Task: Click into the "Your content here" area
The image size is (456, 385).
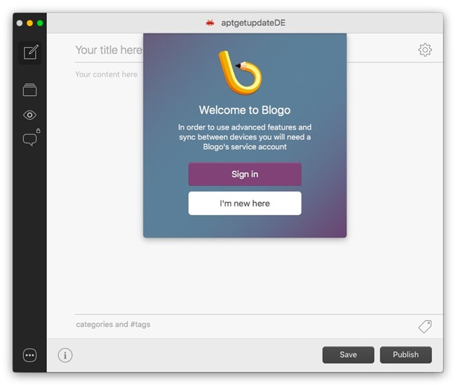Action: (x=107, y=74)
